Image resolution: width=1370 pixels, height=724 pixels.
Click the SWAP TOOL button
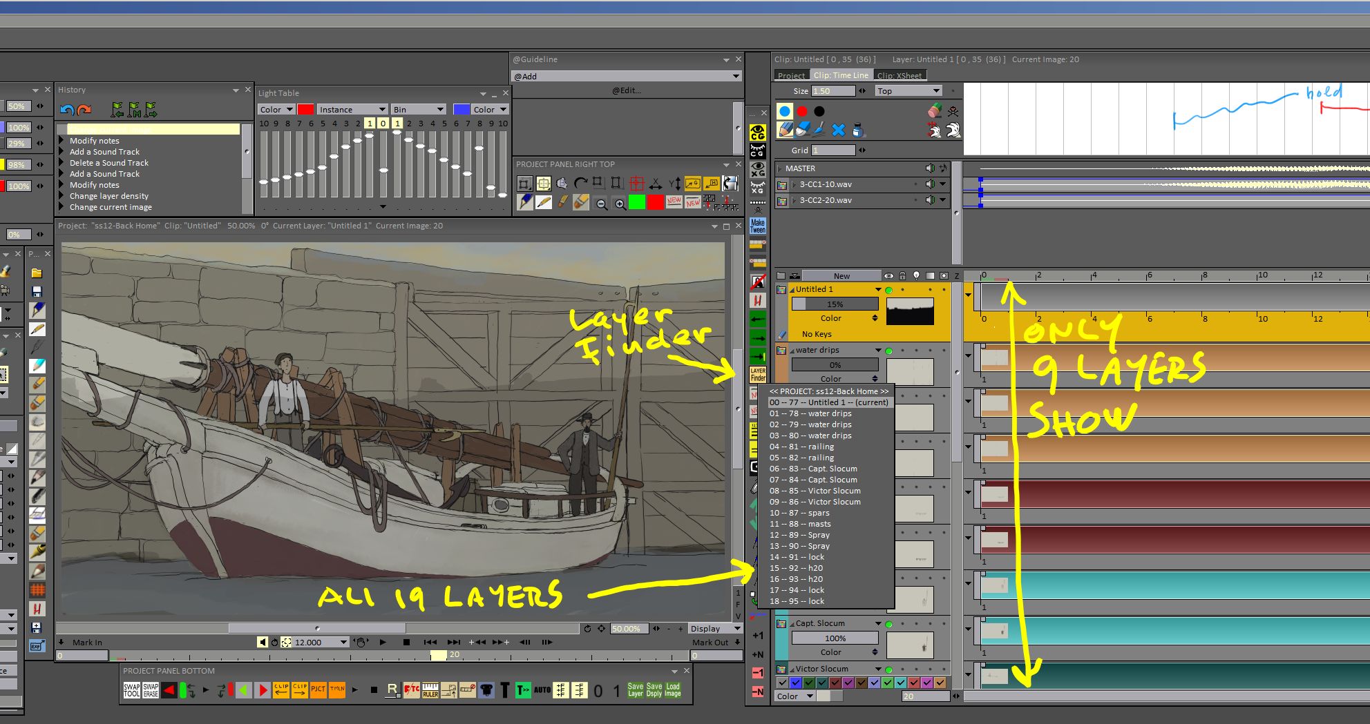coord(131,690)
